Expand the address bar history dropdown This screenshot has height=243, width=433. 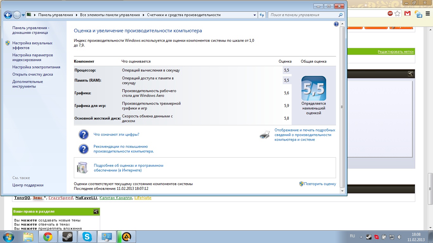[x=255, y=15]
